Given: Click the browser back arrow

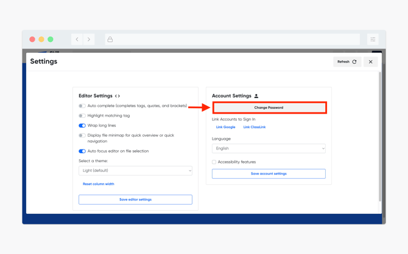Looking at the screenshot, I should (x=77, y=39).
